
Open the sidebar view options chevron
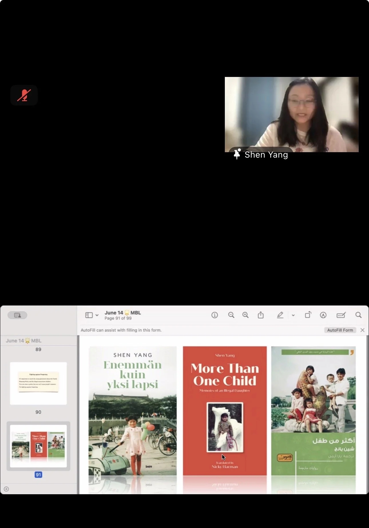[97, 315]
